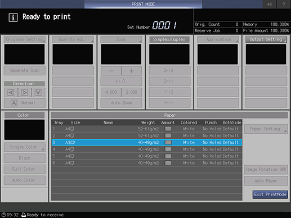This screenshot has height=218, width=291.
Task: Select 1->1 simplex mode
Action: coord(169,103)
